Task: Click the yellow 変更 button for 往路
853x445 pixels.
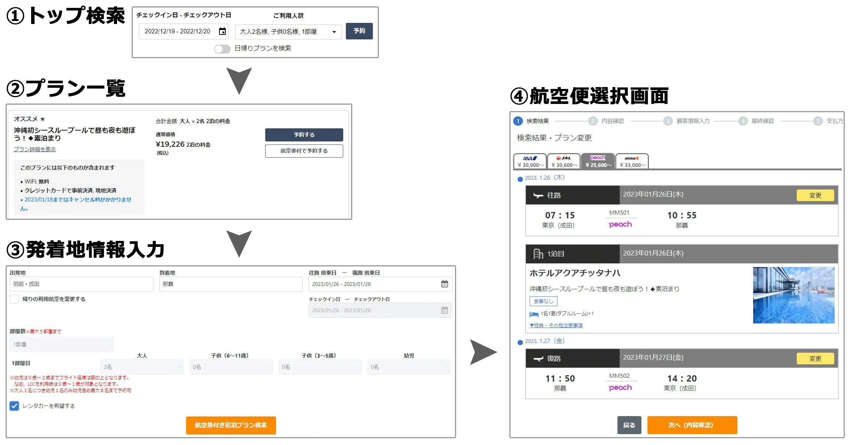Action: click(815, 195)
